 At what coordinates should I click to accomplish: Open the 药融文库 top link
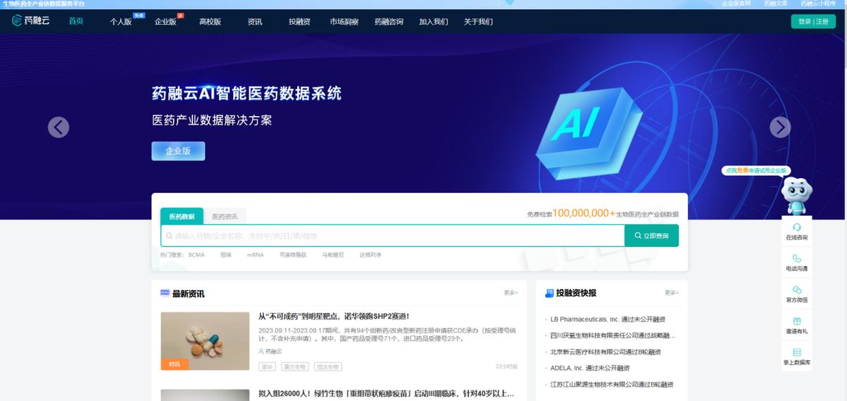tap(776, 4)
